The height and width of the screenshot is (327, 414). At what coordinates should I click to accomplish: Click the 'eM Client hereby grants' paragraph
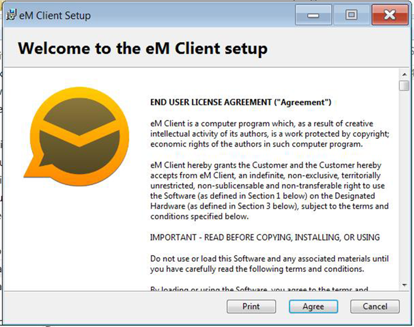(269, 191)
